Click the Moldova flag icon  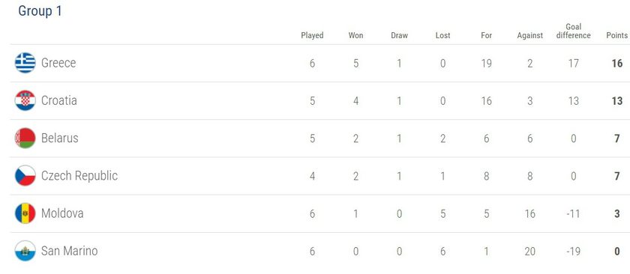pos(25,213)
